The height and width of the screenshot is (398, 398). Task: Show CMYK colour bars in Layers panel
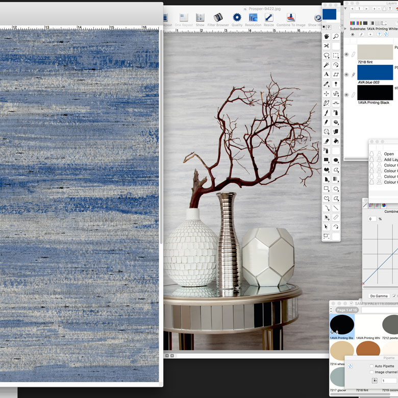359,23
